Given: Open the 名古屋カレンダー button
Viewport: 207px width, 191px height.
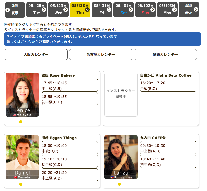Looking at the screenshot, I should pyautogui.click(x=101, y=55).
